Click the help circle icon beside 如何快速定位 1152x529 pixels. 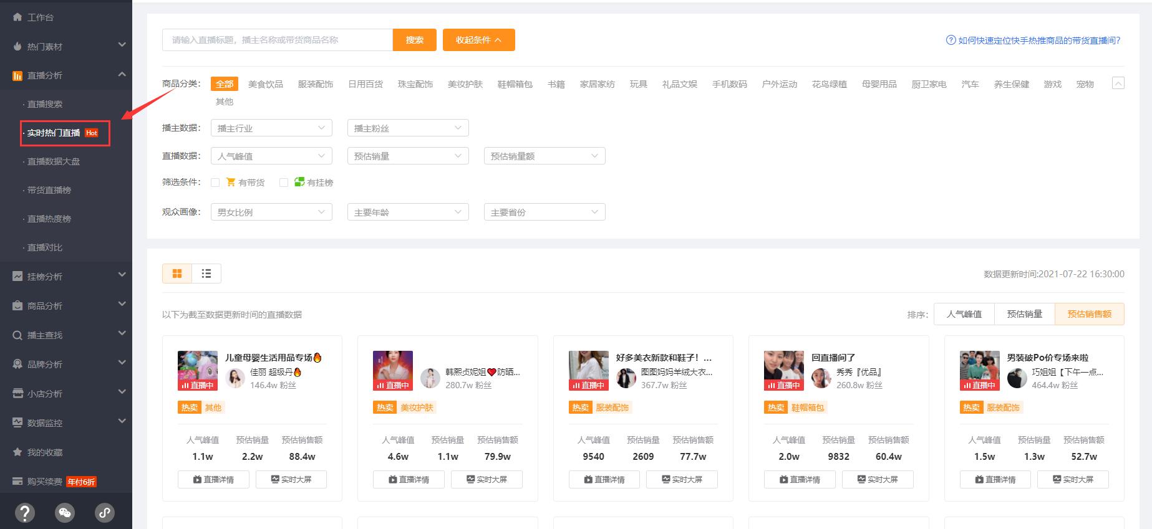coord(951,40)
